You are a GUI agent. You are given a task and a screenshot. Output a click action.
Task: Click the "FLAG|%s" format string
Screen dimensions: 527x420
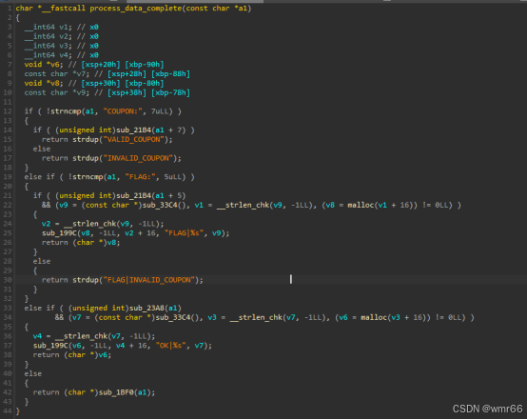[x=184, y=233]
